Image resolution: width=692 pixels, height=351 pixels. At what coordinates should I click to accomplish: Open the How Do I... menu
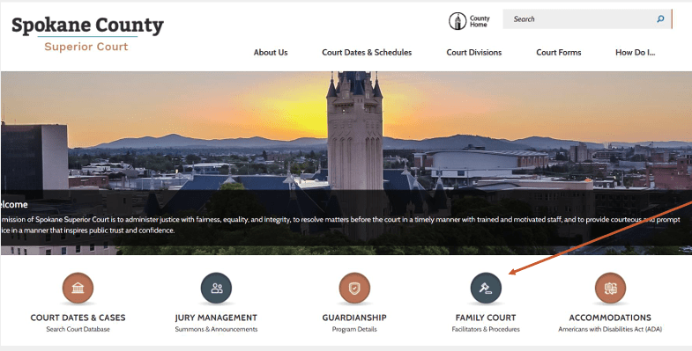pyautogui.click(x=635, y=53)
